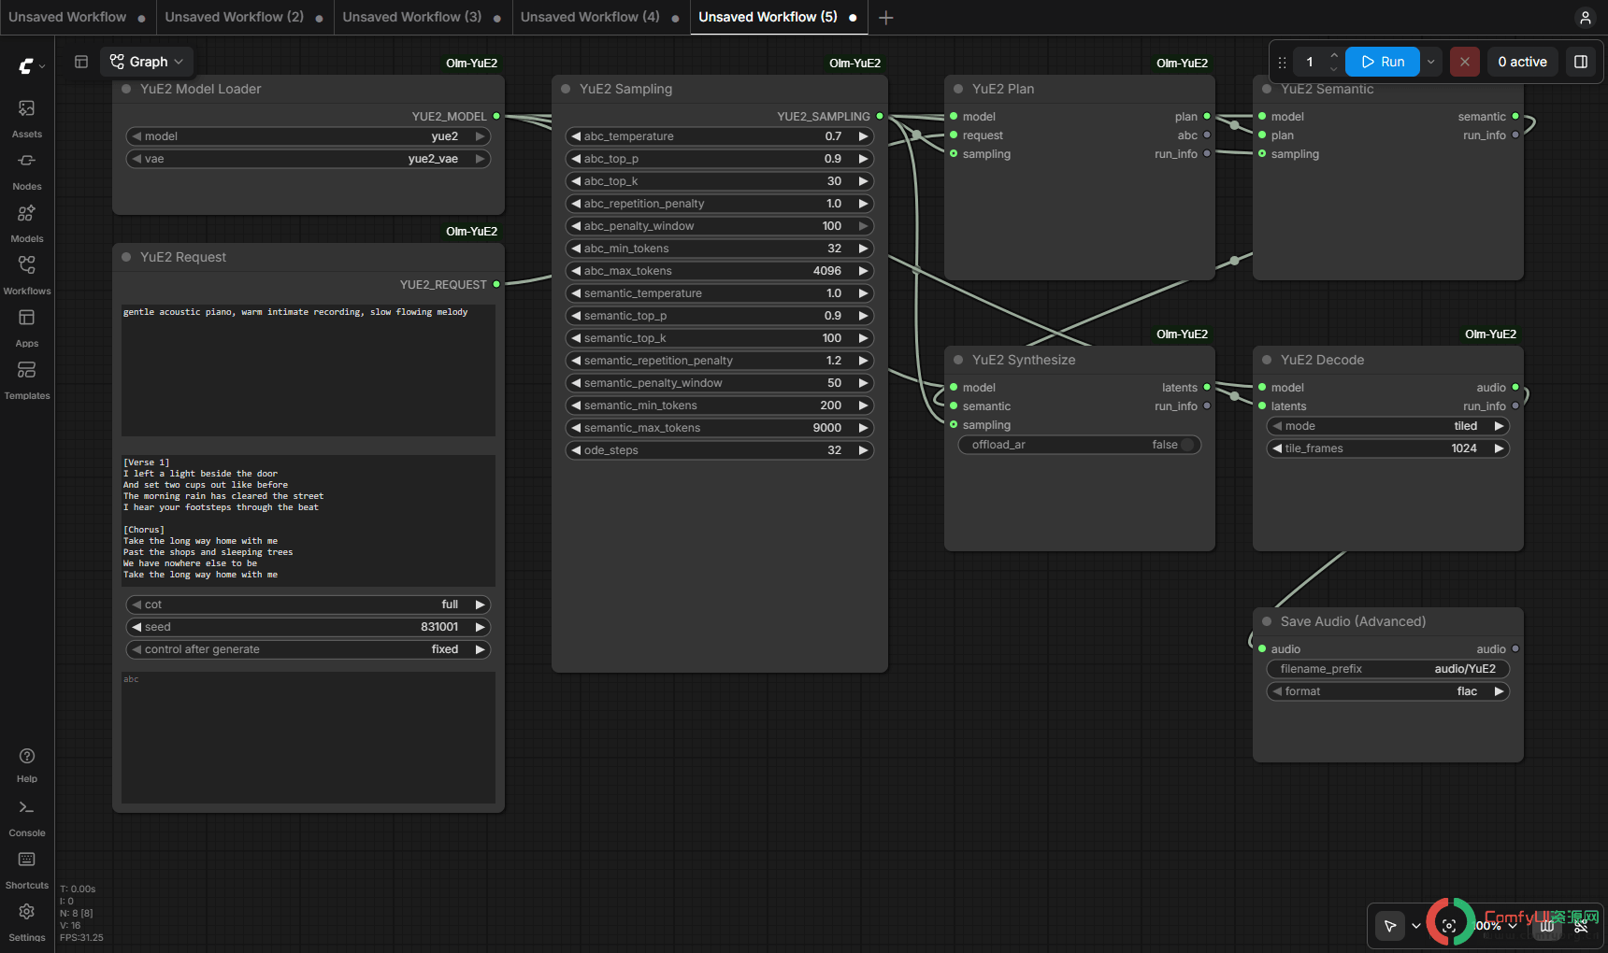Screen dimensions: 1608x953
Task: Click the filename_prefix field
Action: pyautogui.click(x=1388, y=669)
